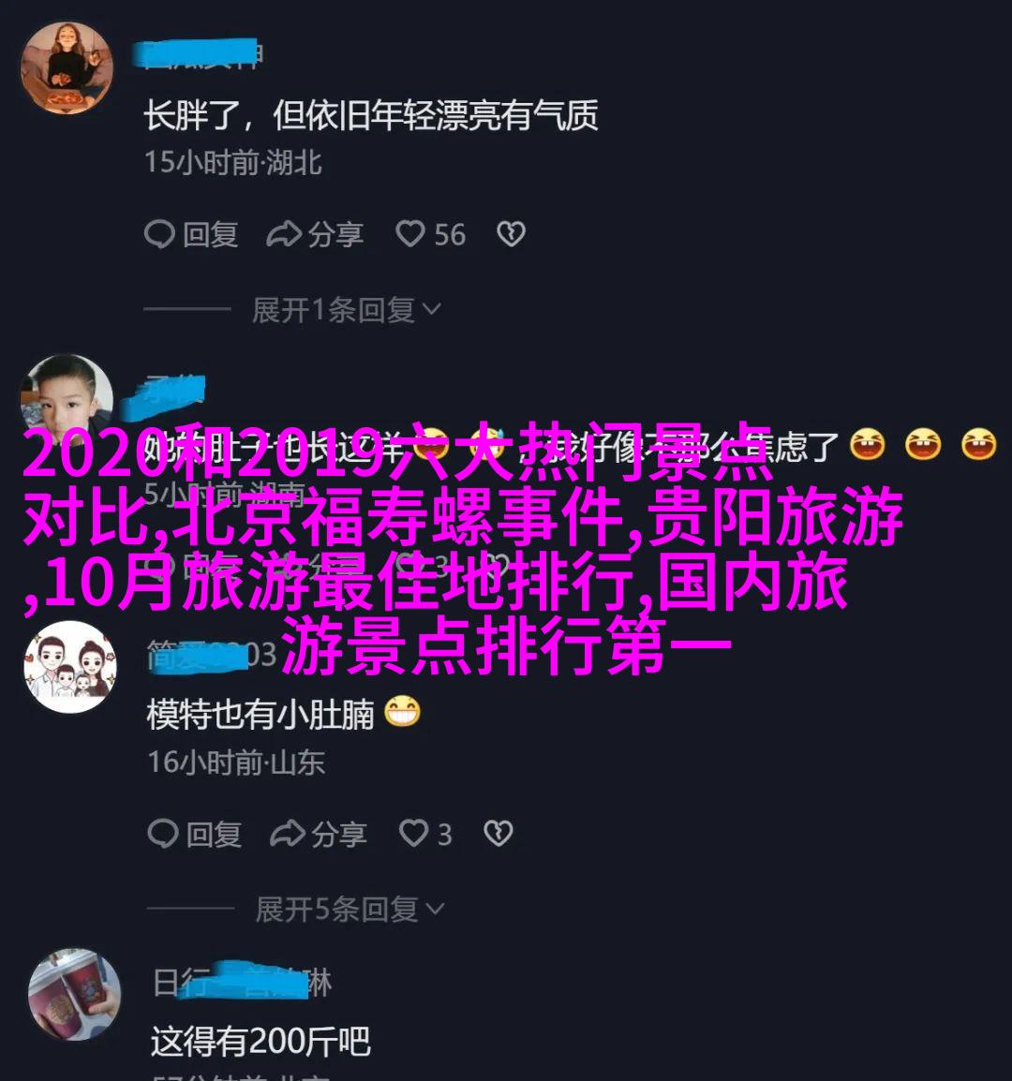Click the share arrow icon under the 湖北 comment
This screenshot has height=1081, width=1012.
pos(284,234)
